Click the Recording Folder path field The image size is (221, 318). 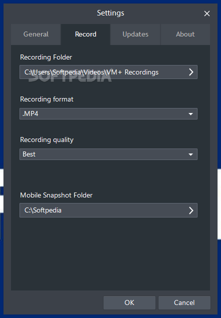108,72
